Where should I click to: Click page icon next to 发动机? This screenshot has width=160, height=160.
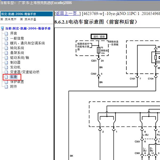click(x=6, y=67)
